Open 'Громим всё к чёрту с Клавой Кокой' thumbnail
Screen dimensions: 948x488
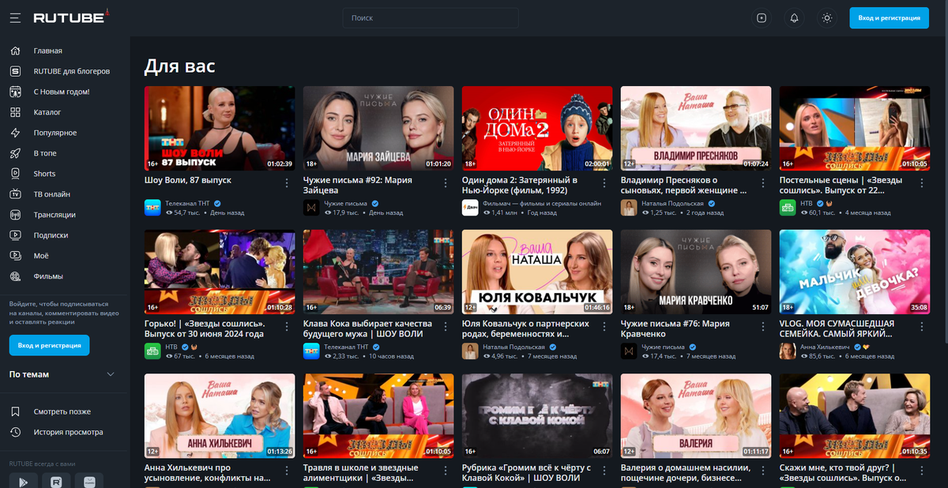coord(537,416)
